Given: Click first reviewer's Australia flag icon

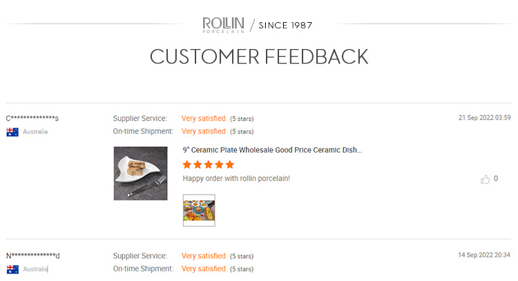Looking at the screenshot, I should (12, 132).
